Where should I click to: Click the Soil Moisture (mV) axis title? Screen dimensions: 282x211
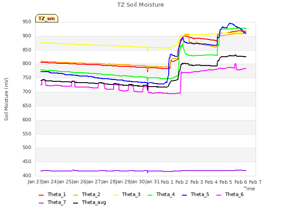point(6,99)
